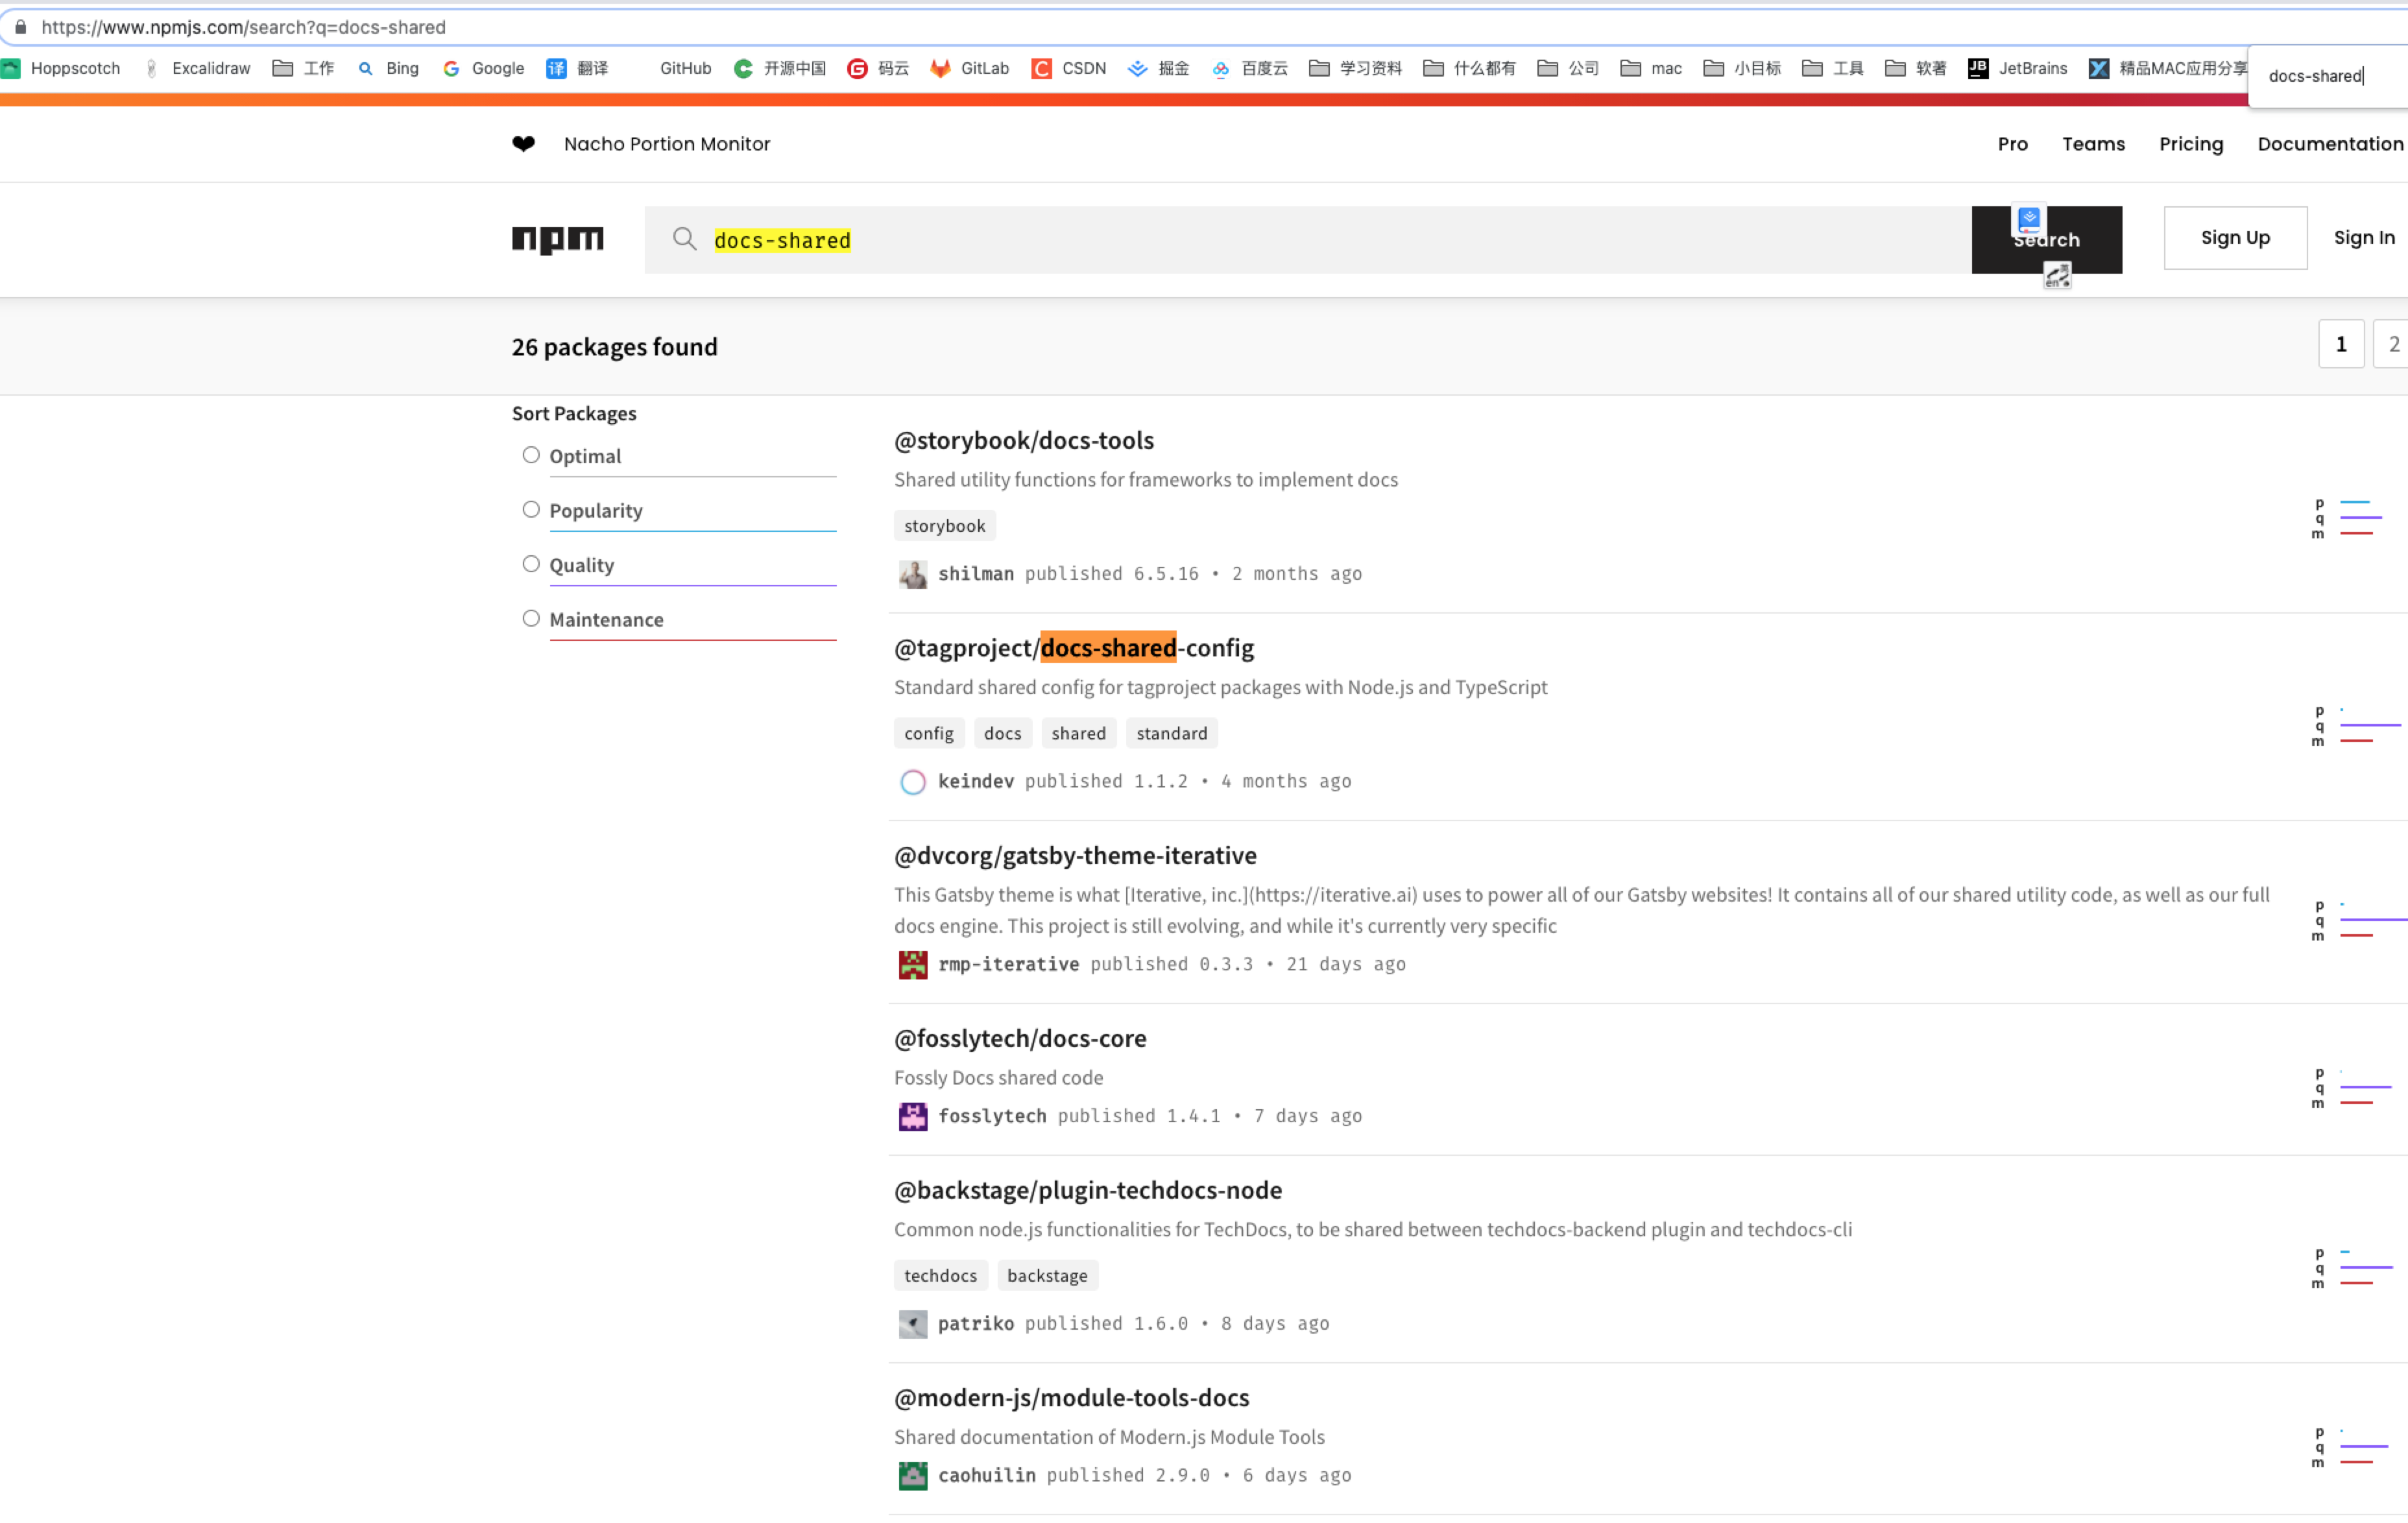The height and width of the screenshot is (1523, 2408).
Task: Open the @dvcorg/gatsby-theme-iterative package
Action: click(1075, 855)
